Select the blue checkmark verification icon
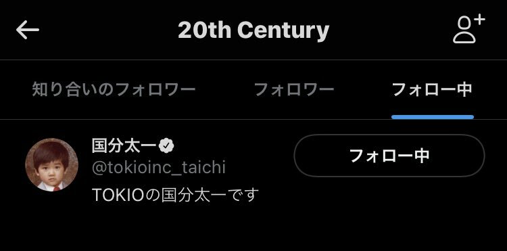This screenshot has height=251, width=507. coord(166,146)
